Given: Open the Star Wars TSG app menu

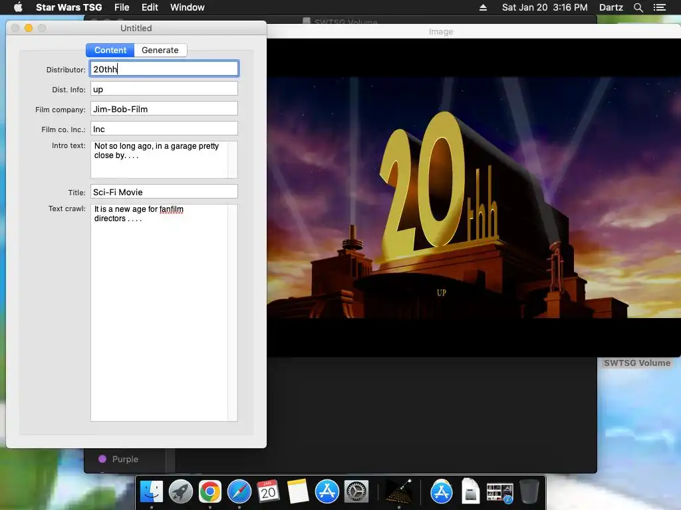Looking at the screenshot, I should pyautogui.click(x=69, y=7).
